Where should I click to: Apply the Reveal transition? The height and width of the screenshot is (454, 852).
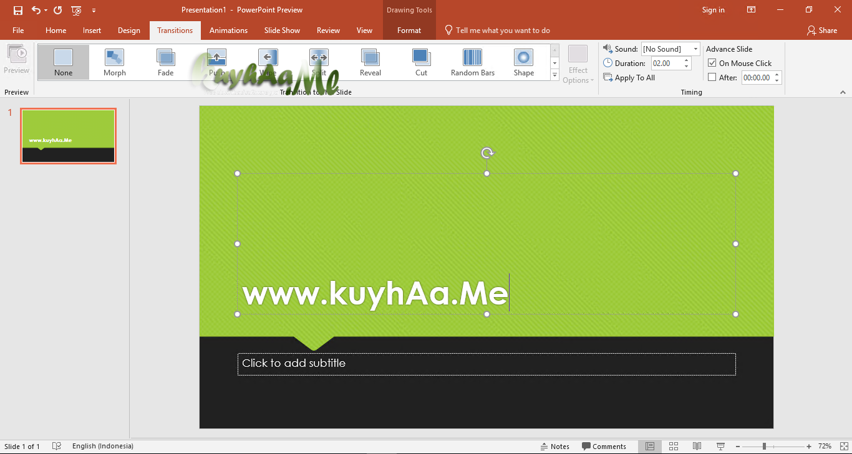click(x=370, y=62)
